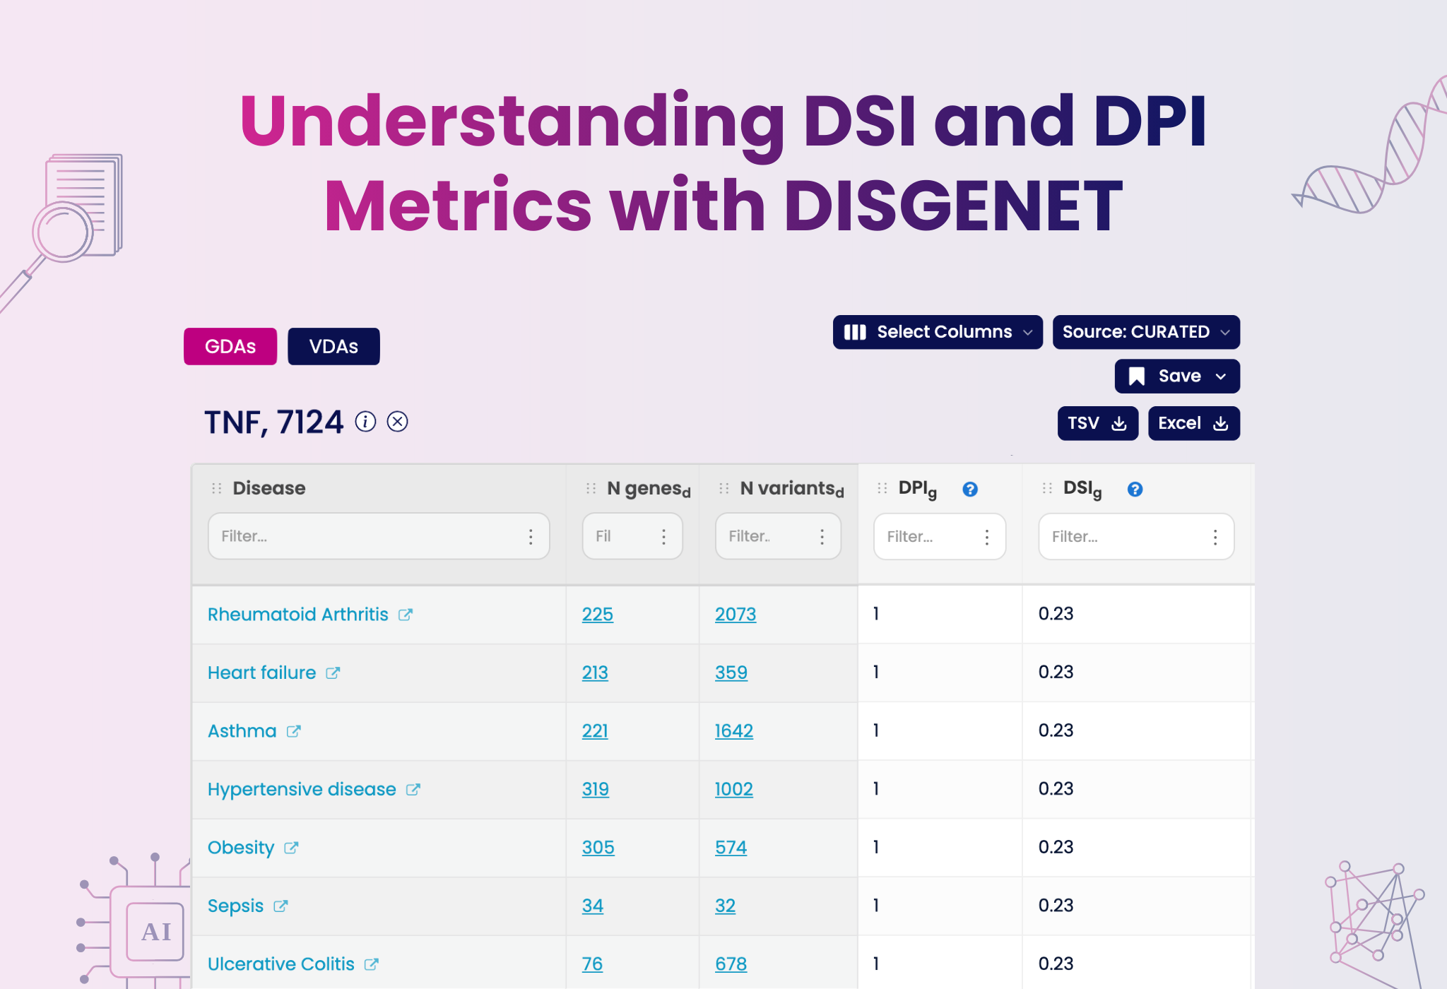The height and width of the screenshot is (989, 1447).
Task: Click the info icon next to TNF, 7124
Action: point(366,421)
